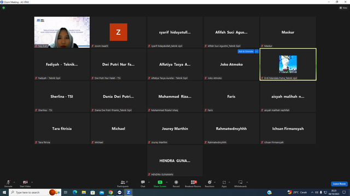
Task: Open Google Chrome from taskbar
Action: coord(110,192)
